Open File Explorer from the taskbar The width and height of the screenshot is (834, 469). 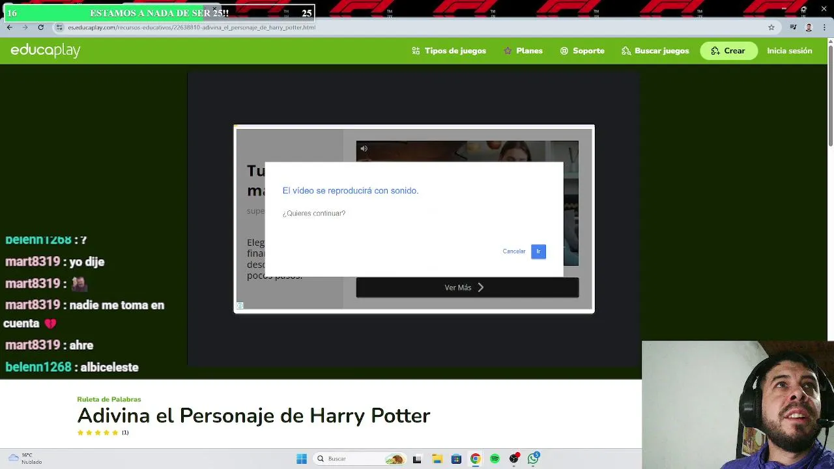[x=437, y=459]
